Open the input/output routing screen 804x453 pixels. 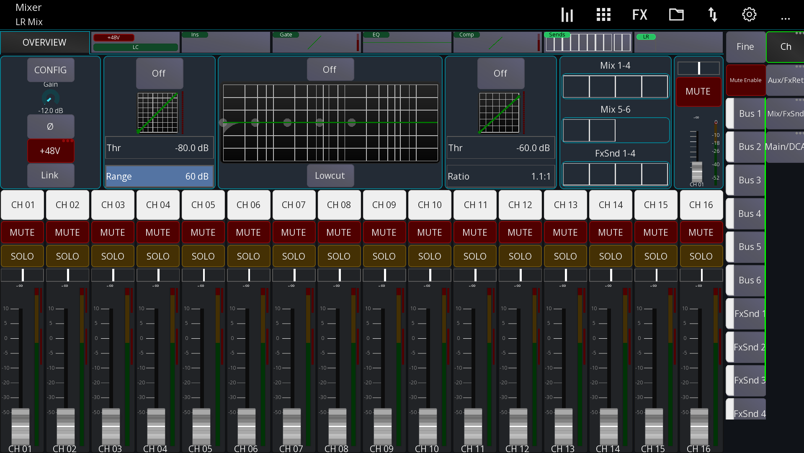(x=713, y=15)
